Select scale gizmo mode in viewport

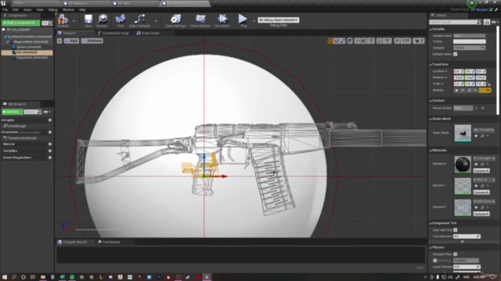(343, 41)
